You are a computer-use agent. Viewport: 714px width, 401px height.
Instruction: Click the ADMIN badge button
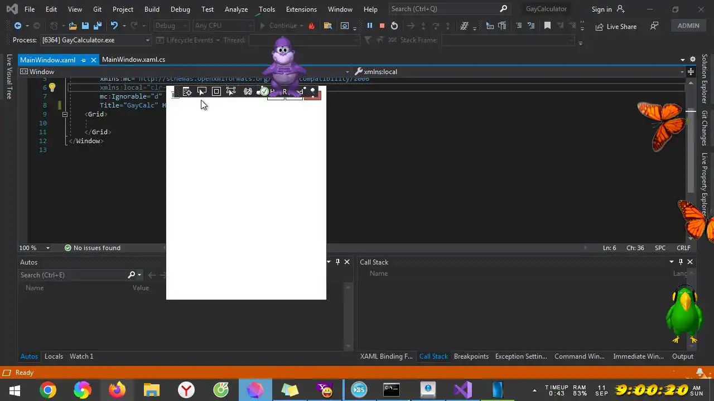click(x=688, y=26)
